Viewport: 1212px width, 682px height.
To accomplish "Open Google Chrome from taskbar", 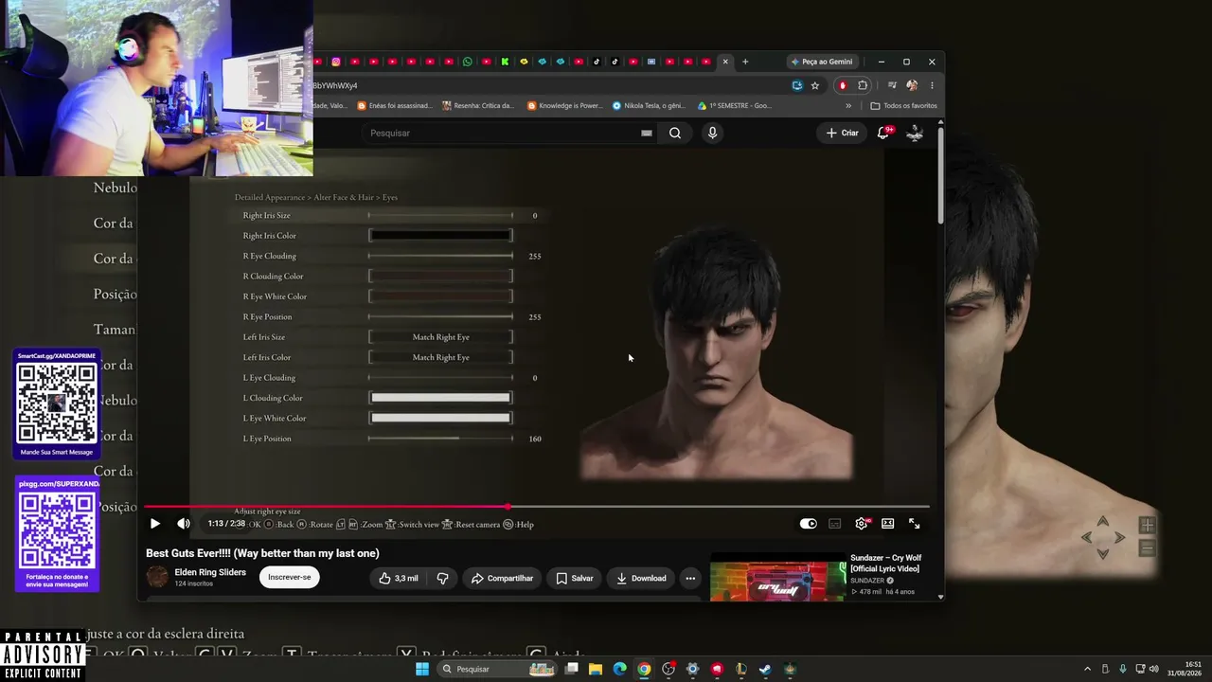I will tap(644, 669).
